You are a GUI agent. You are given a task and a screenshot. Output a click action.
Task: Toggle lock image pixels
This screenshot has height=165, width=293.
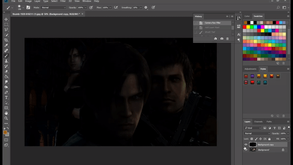coord(256,139)
